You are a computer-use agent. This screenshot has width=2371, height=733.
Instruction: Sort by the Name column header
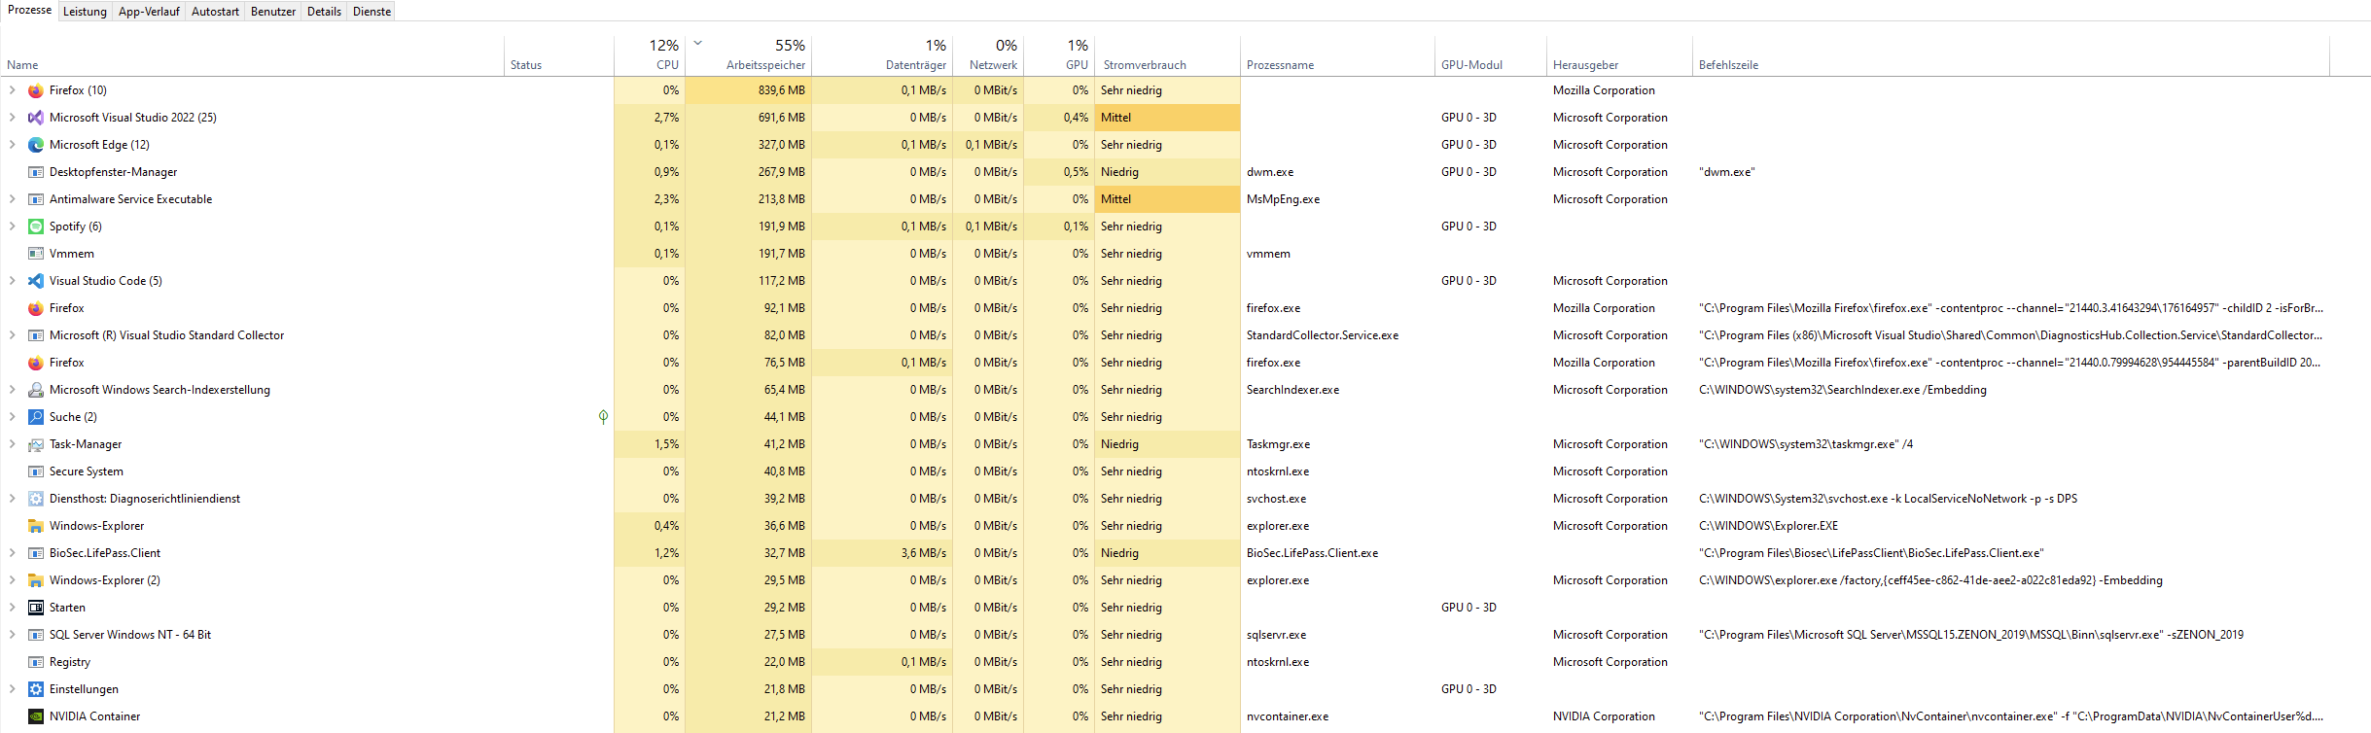(x=253, y=56)
